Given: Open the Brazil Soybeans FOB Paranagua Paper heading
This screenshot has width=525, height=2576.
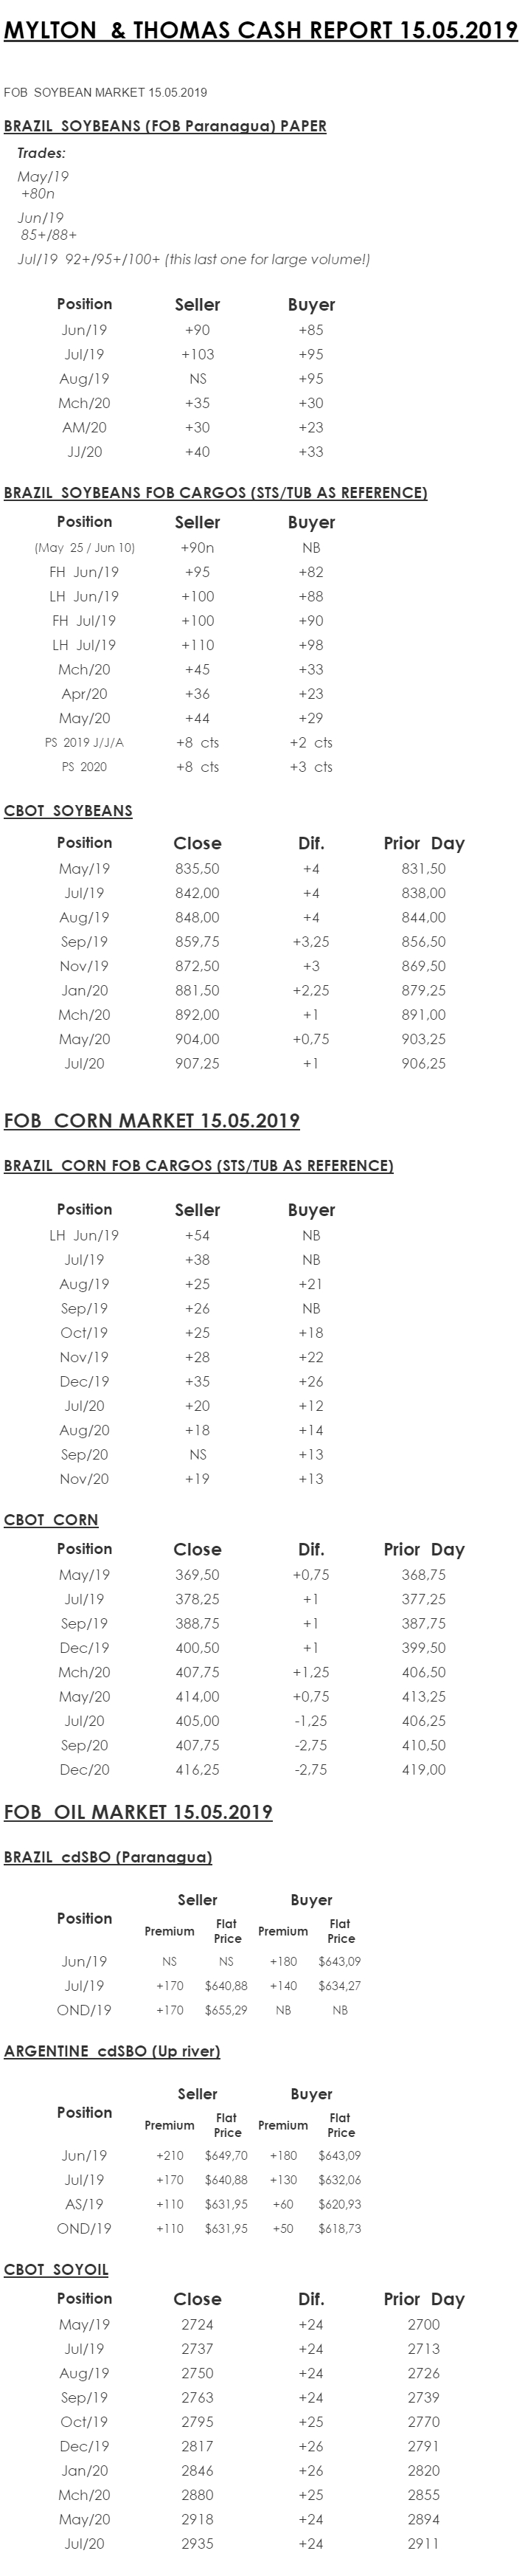Looking at the screenshot, I should point(165,126).
